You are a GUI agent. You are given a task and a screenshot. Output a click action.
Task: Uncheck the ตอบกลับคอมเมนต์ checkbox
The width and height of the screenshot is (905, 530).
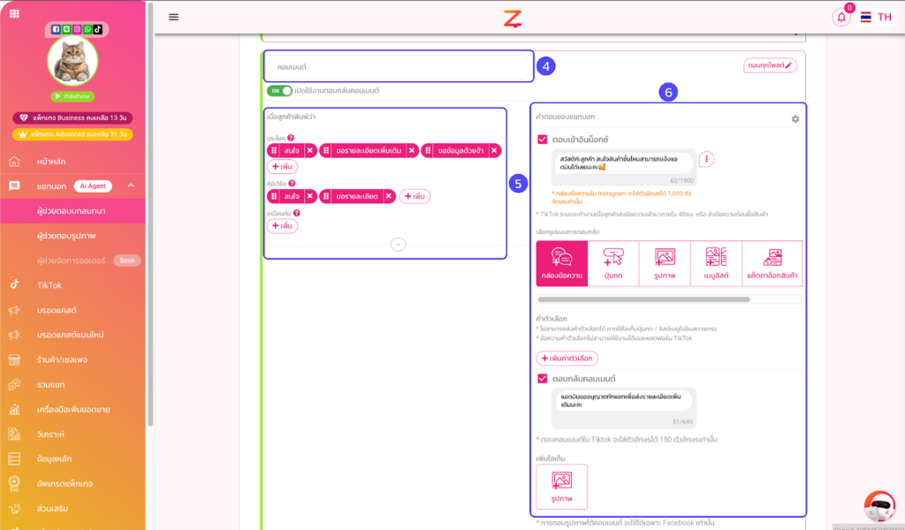(543, 378)
